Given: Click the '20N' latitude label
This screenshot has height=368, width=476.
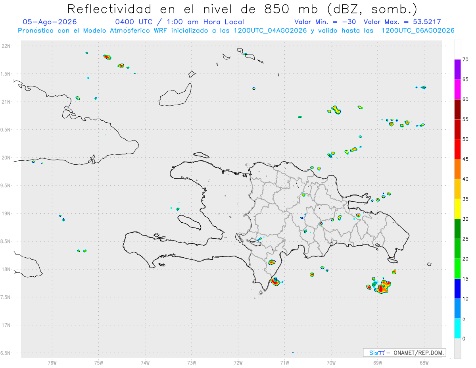Looking at the screenshot, I should (x=7, y=158).
